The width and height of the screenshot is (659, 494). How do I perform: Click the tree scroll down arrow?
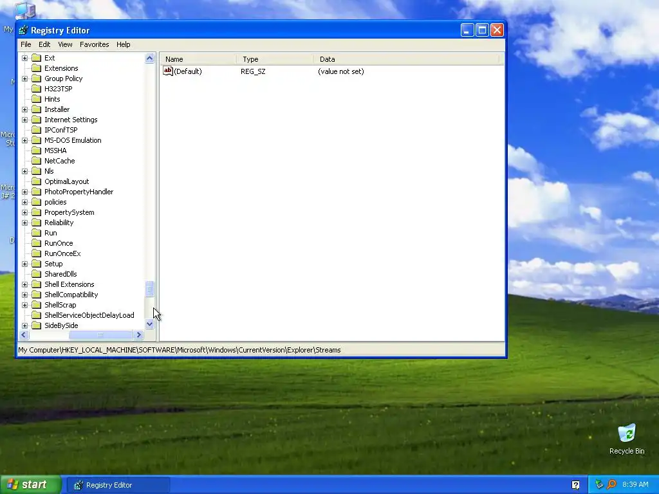coord(149,324)
